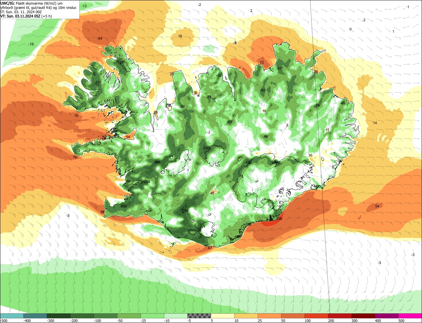
Task: Select the '72' value off the north coast
Action: click(x=262, y=62)
